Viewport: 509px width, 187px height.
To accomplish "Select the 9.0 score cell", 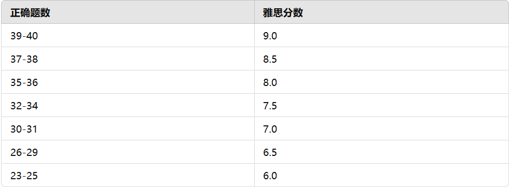I will 381,35.
